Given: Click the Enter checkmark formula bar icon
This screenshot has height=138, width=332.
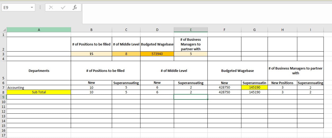Looking at the screenshot, I should [x=63, y=8].
